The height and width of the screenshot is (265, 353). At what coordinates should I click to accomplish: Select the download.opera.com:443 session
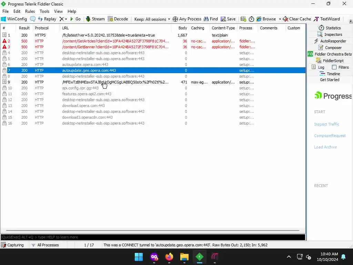click(x=153, y=106)
